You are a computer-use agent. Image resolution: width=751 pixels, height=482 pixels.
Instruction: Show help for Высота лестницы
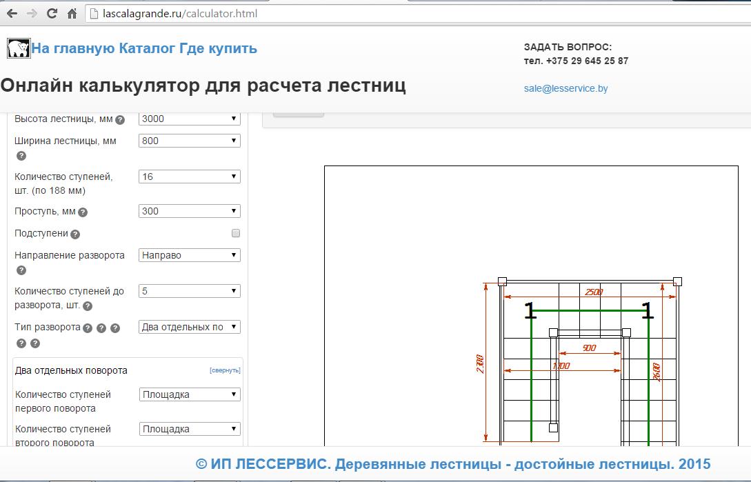[120, 120]
